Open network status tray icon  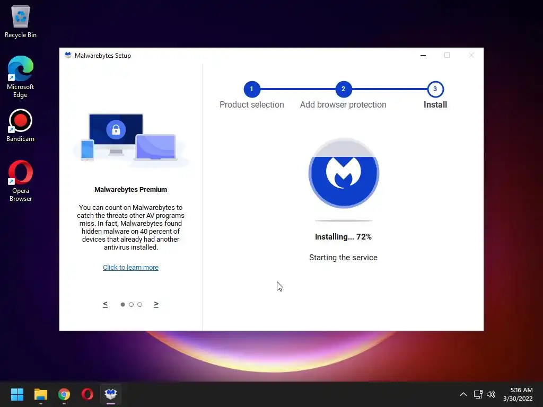[x=478, y=394]
